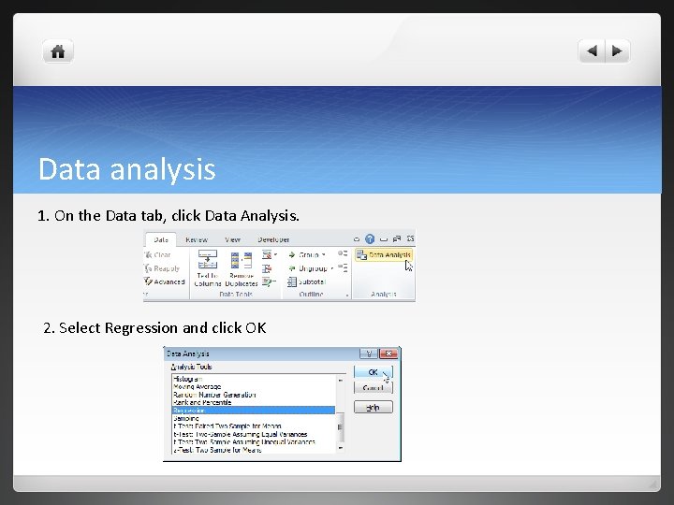Minimize the ribbon with the caret icon
Image resolution: width=674 pixels, height=505 pixels.
[357, 239]
